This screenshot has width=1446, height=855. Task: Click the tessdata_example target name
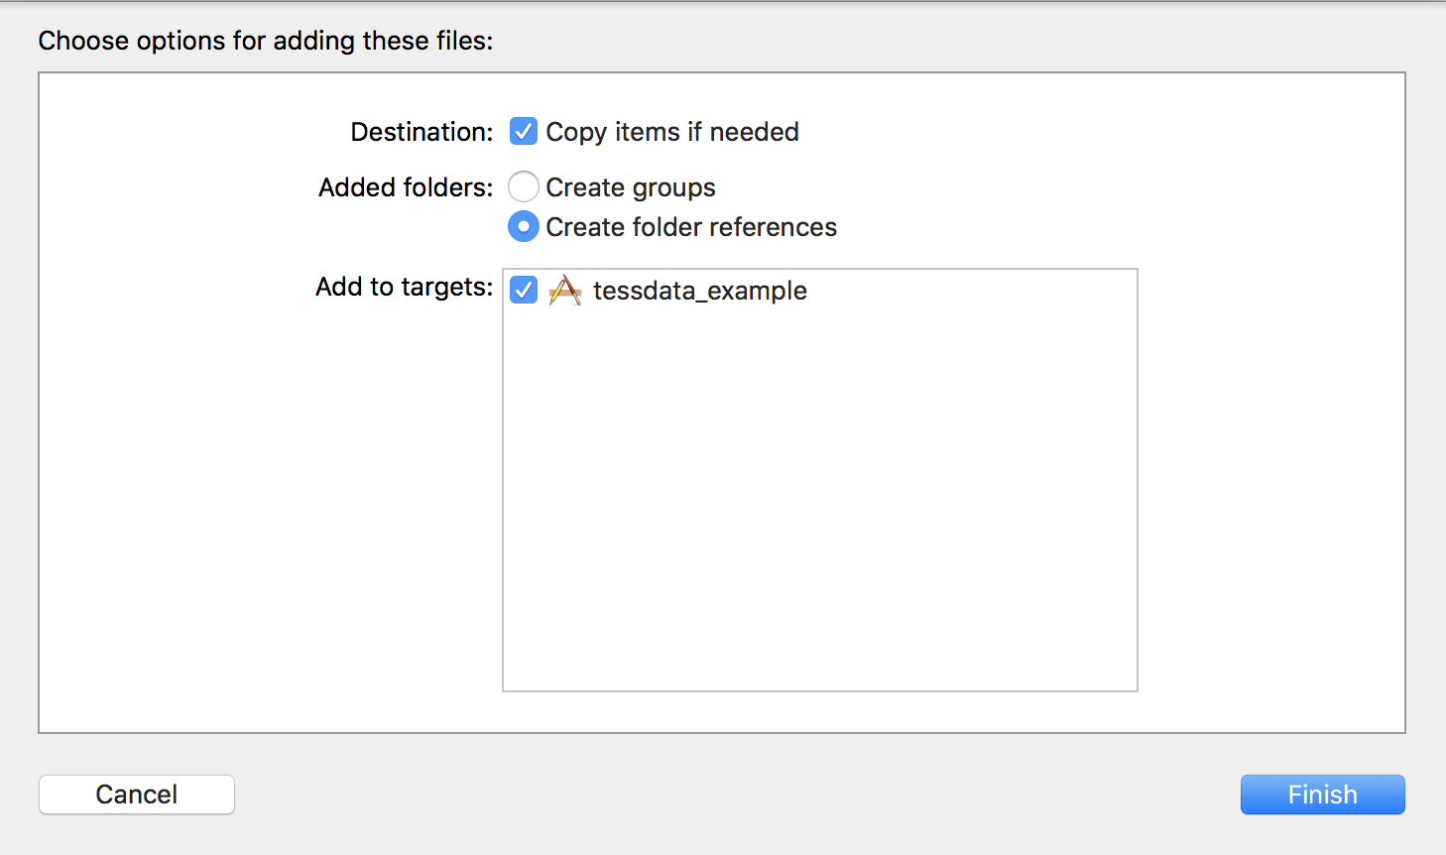699,291
